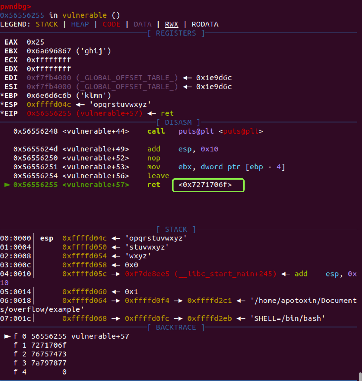Click the green current-instruction arrow in DISASM
Image resolution: width=362 pixels, height=381 pixels.
pos(8,185)
